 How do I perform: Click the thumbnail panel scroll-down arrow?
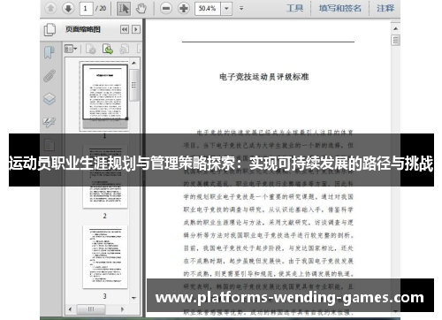coord(134,298)
